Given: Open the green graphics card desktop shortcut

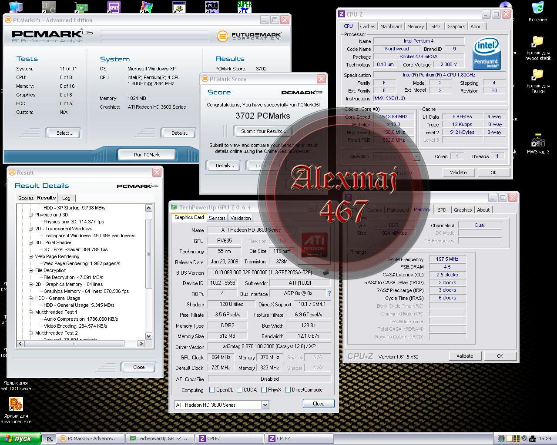Looking at the screenshot, I should tap(81, 6).
